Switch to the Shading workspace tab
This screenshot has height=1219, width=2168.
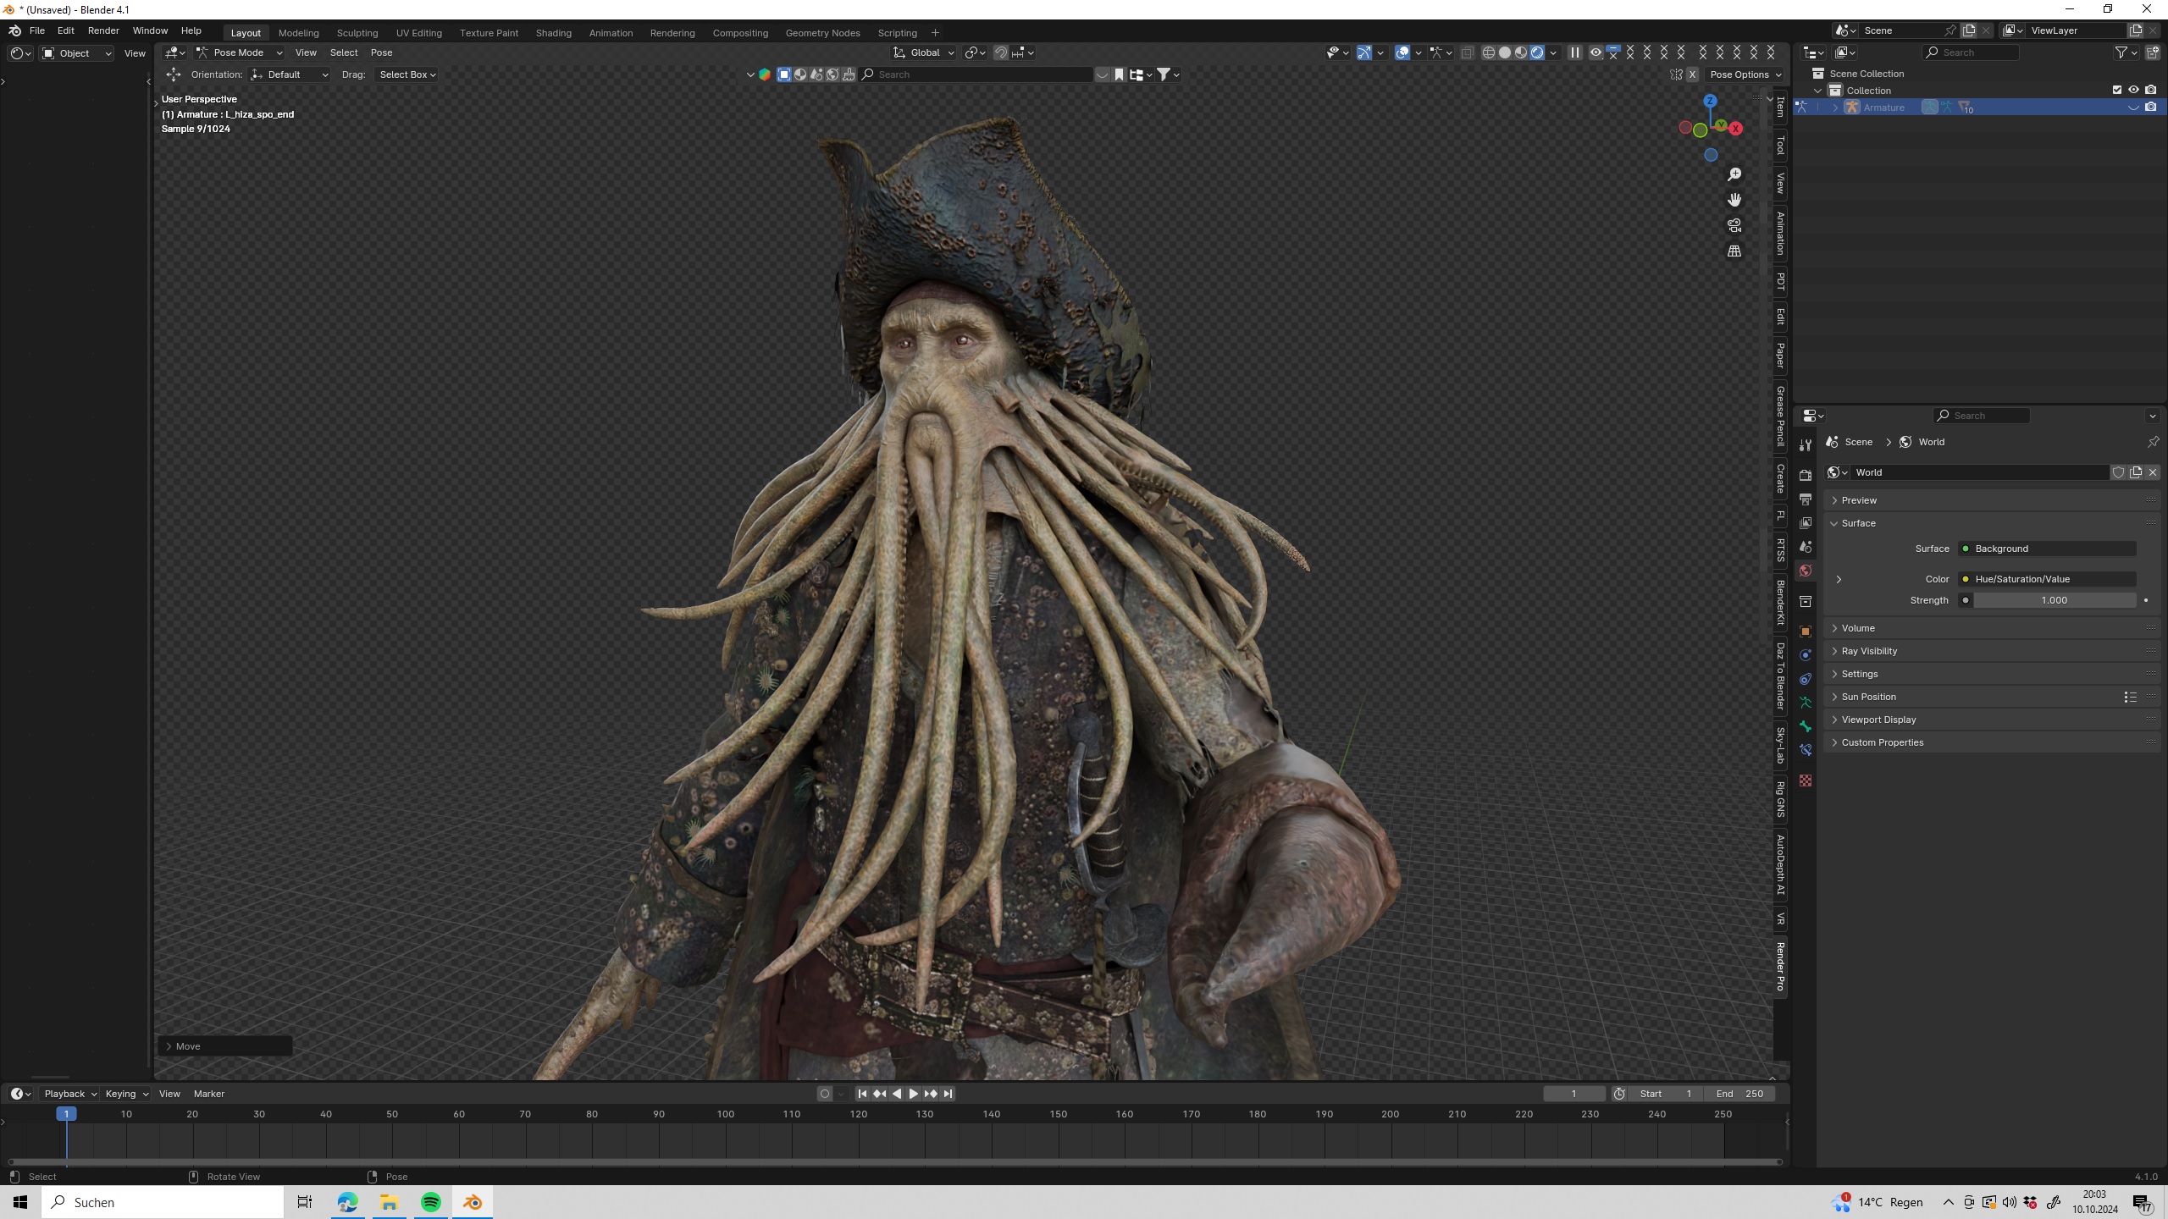point(553,33)
